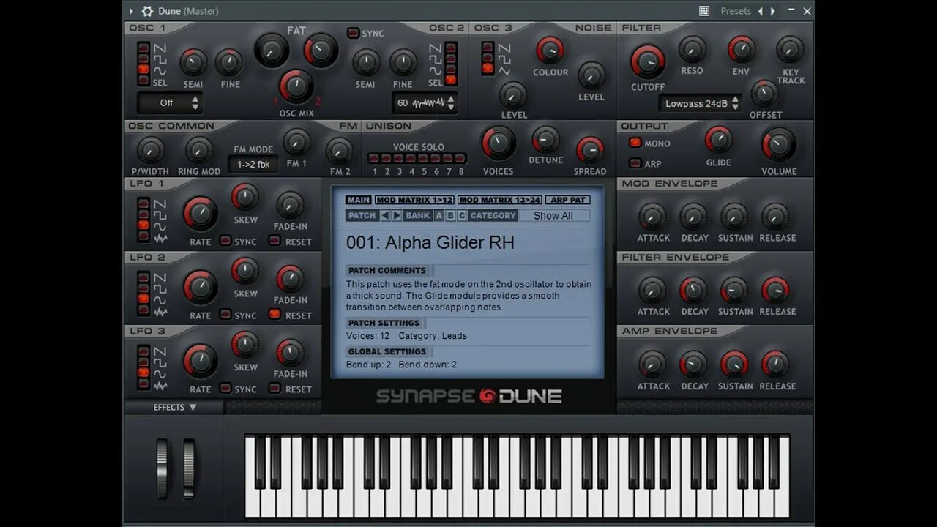The image size is (937, 527).
Task: Select OSC 1 sawtooth waveform
Action: (x=143, y=48)
